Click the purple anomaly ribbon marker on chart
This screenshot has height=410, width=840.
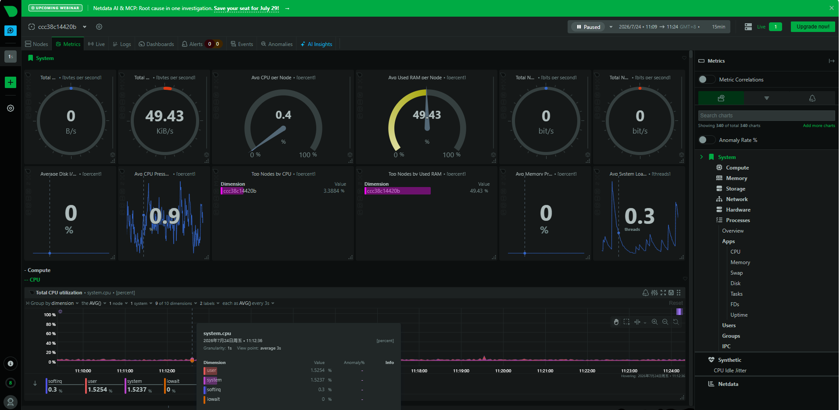pyautogui.click(x=679, y=312)
